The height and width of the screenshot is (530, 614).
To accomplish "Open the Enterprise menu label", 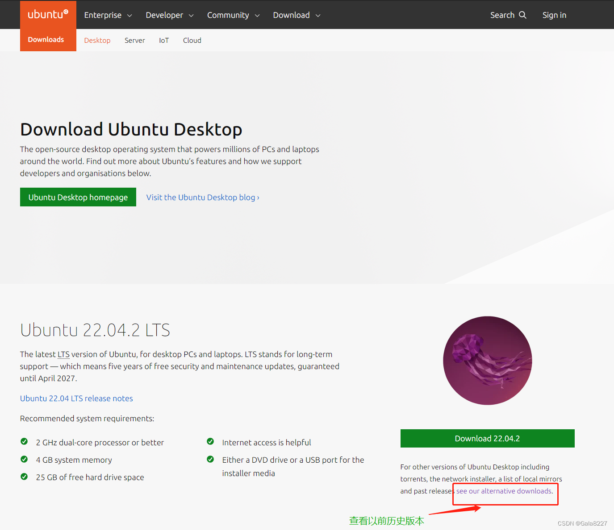I will click(x=103, y=15).
